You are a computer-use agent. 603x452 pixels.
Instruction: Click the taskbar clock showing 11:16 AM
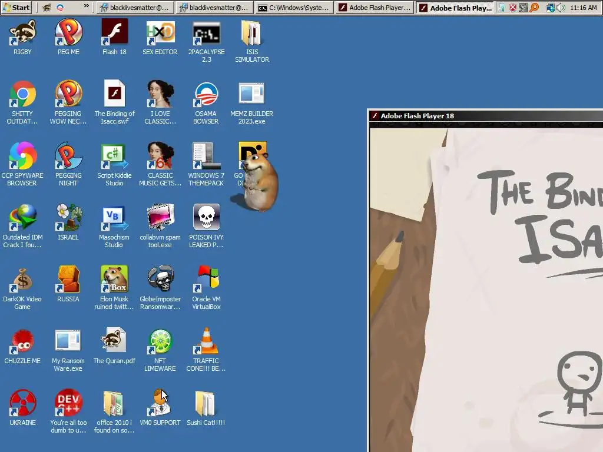tap(584, 8)
